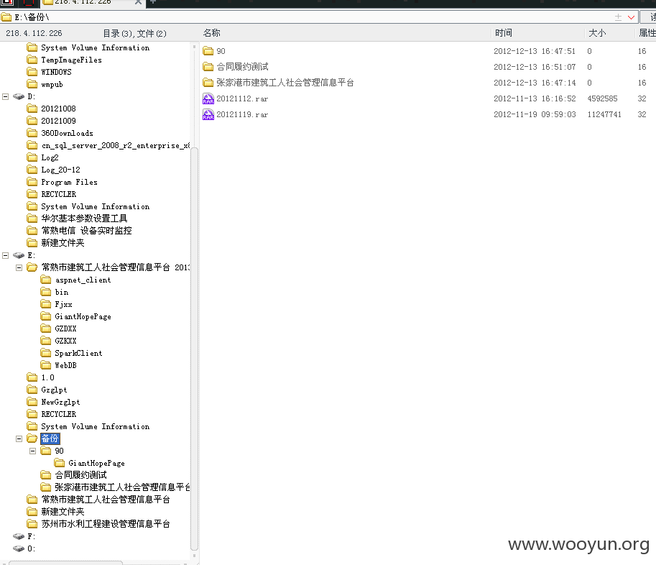
Task: Open the path history dropdown arrow
Action: (x=632, y=17)
